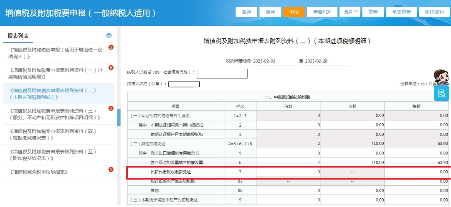
Task: Click 农产品收购发票或者销售发票 row label
Action: pyautogui.click(x=177, y=162)
